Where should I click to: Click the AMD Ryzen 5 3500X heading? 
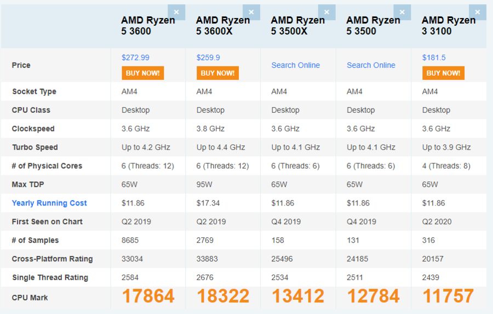(298, 26)
